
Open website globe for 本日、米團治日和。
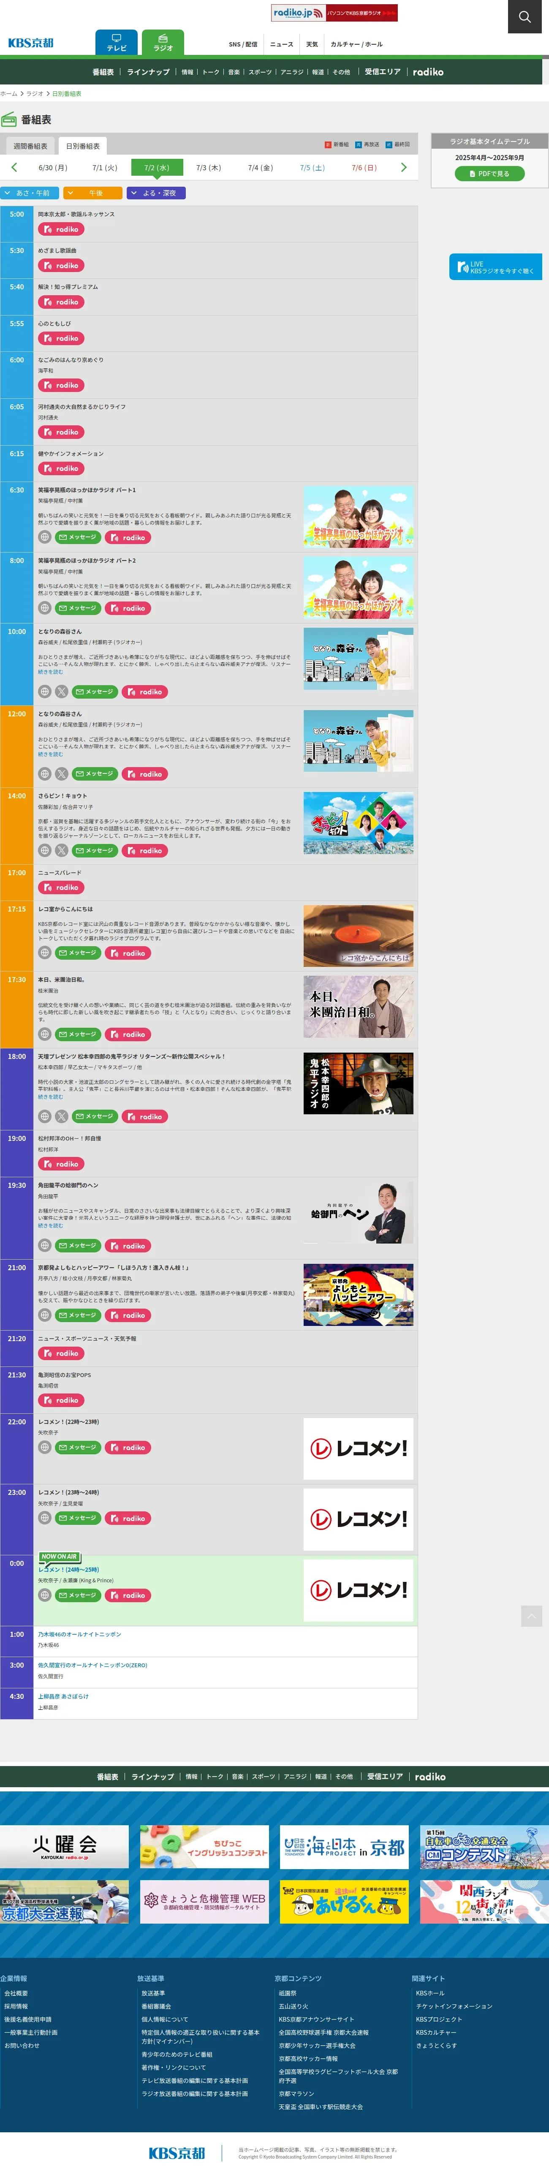pos(45,1034)
